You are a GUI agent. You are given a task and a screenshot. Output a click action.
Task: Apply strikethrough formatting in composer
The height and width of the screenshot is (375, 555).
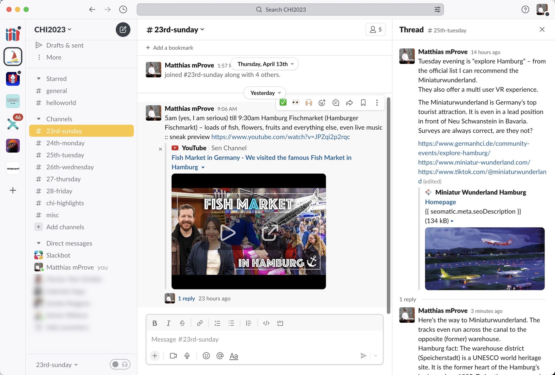[182, 323]
